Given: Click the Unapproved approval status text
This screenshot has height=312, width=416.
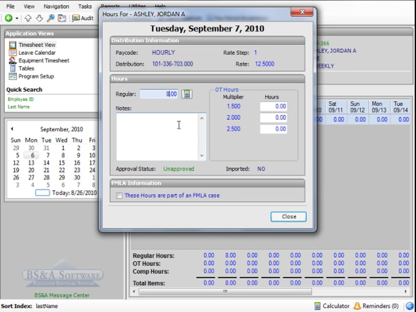Looking at the screenshot, I should [179, 169].
